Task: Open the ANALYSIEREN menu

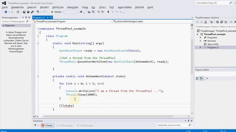Action: click(125, 7)
